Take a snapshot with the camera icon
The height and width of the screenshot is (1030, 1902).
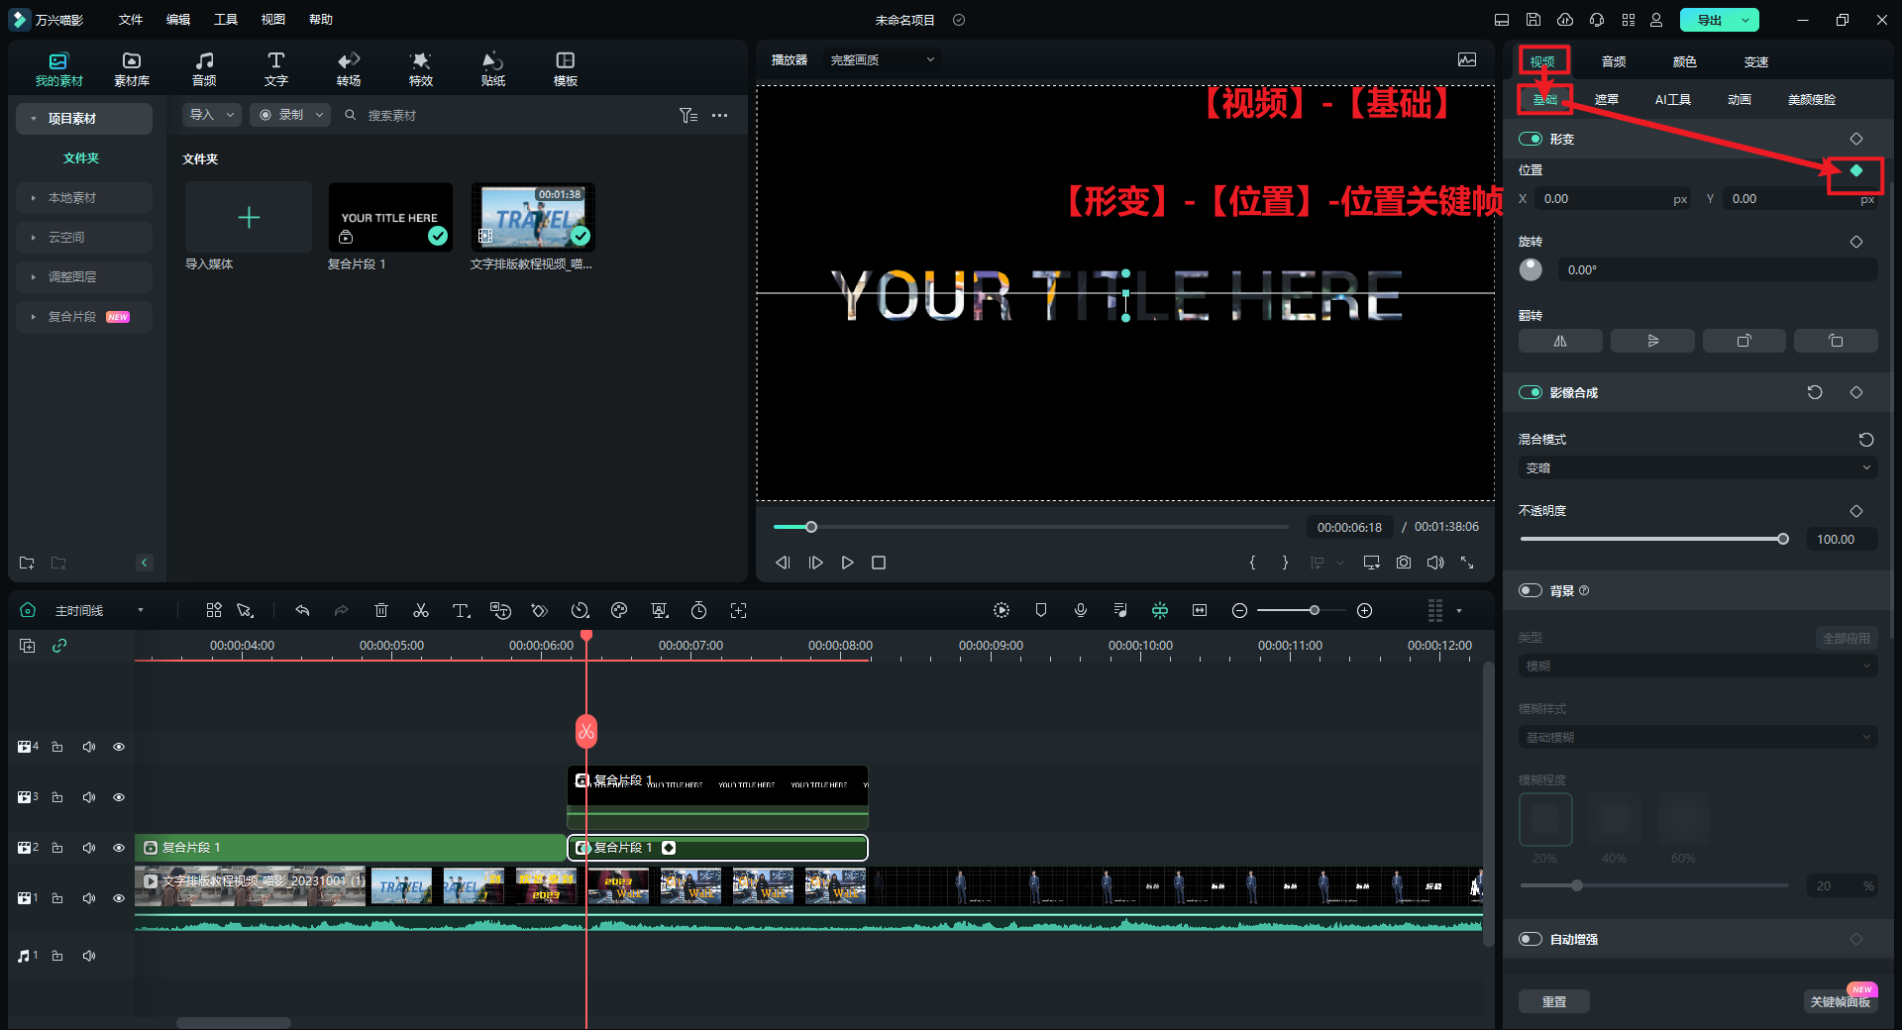click(x=1404, y=563)
